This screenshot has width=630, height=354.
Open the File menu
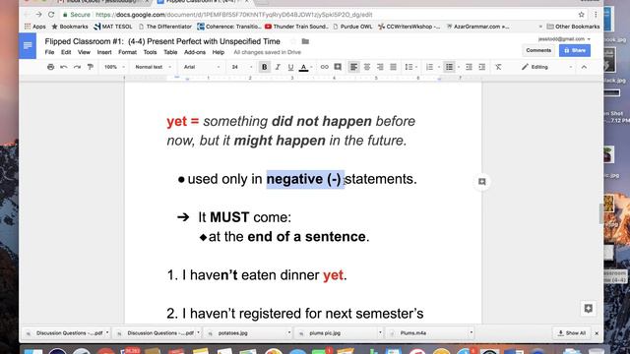pyautogui.click(x=49, y=52)
